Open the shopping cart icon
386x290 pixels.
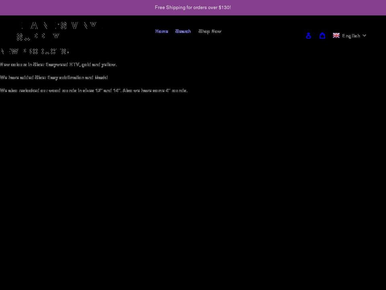click(322, 35)
